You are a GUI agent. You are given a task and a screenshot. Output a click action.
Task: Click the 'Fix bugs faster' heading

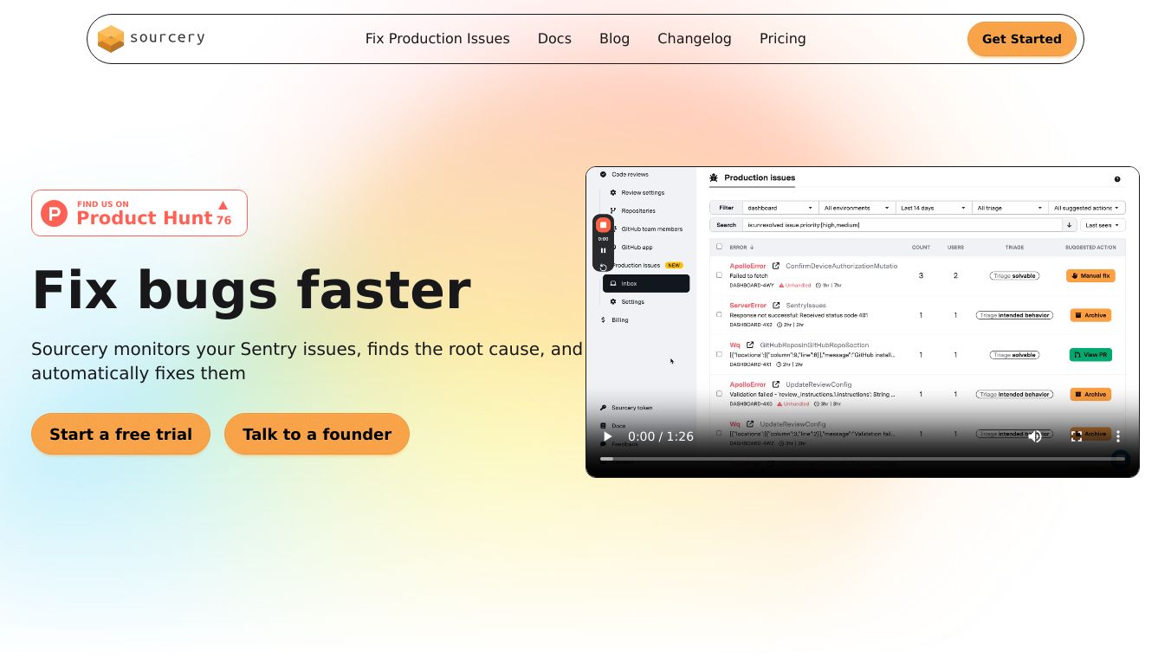251,290
